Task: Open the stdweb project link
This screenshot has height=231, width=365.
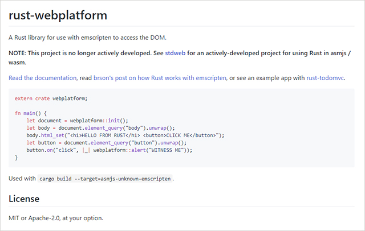Action: (x=175, y=53)
